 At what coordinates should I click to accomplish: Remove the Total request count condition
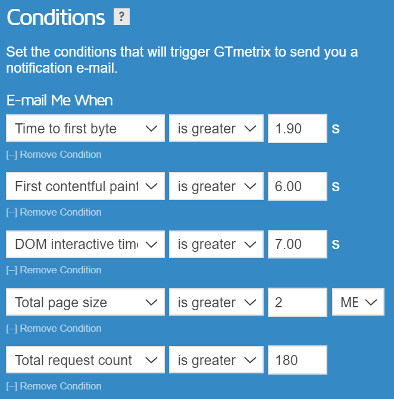coord(54,386)
